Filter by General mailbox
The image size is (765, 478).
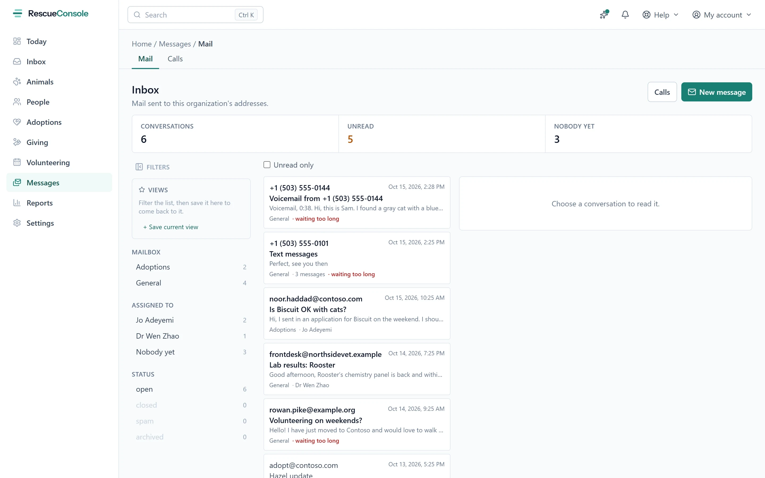[x=191, y=283]
